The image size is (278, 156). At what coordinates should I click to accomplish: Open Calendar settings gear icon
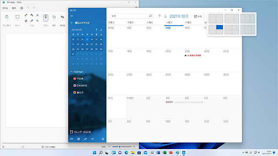pos(103,139)
